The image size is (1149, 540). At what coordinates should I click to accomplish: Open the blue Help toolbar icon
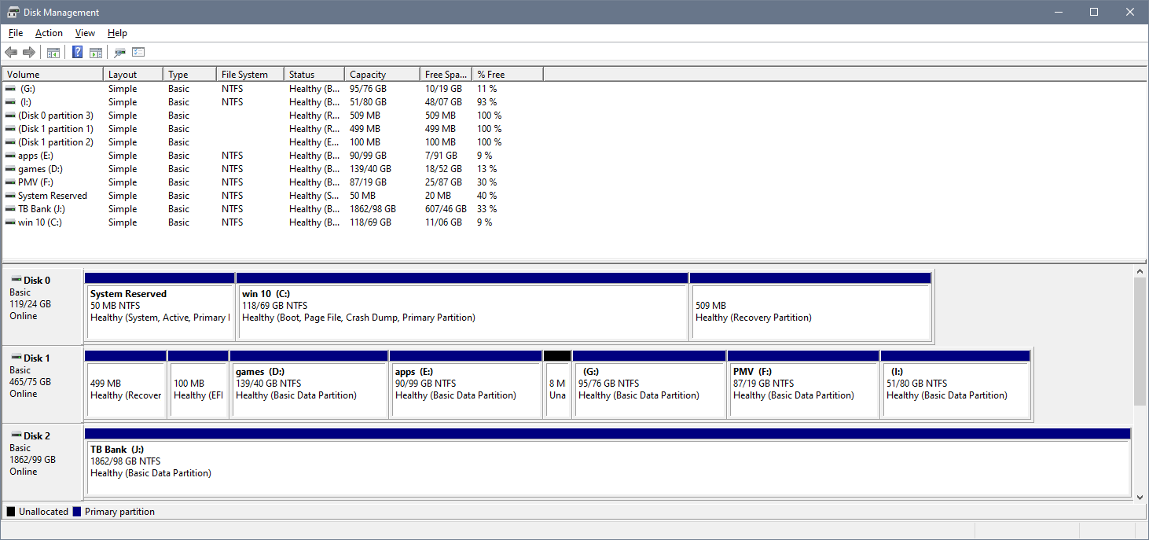(x=78, y=53)
